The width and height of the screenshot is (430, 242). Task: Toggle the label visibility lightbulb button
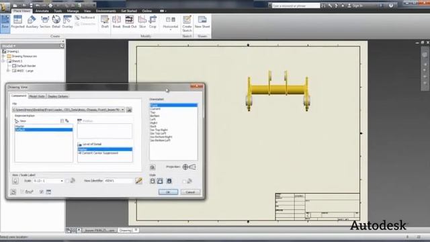15,181
